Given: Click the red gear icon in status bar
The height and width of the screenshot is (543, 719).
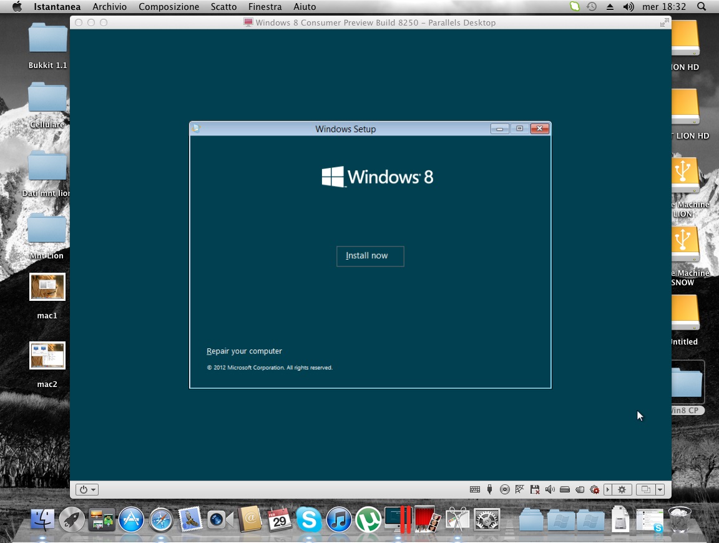Looking at the screenshot, I should click(595, 489).
